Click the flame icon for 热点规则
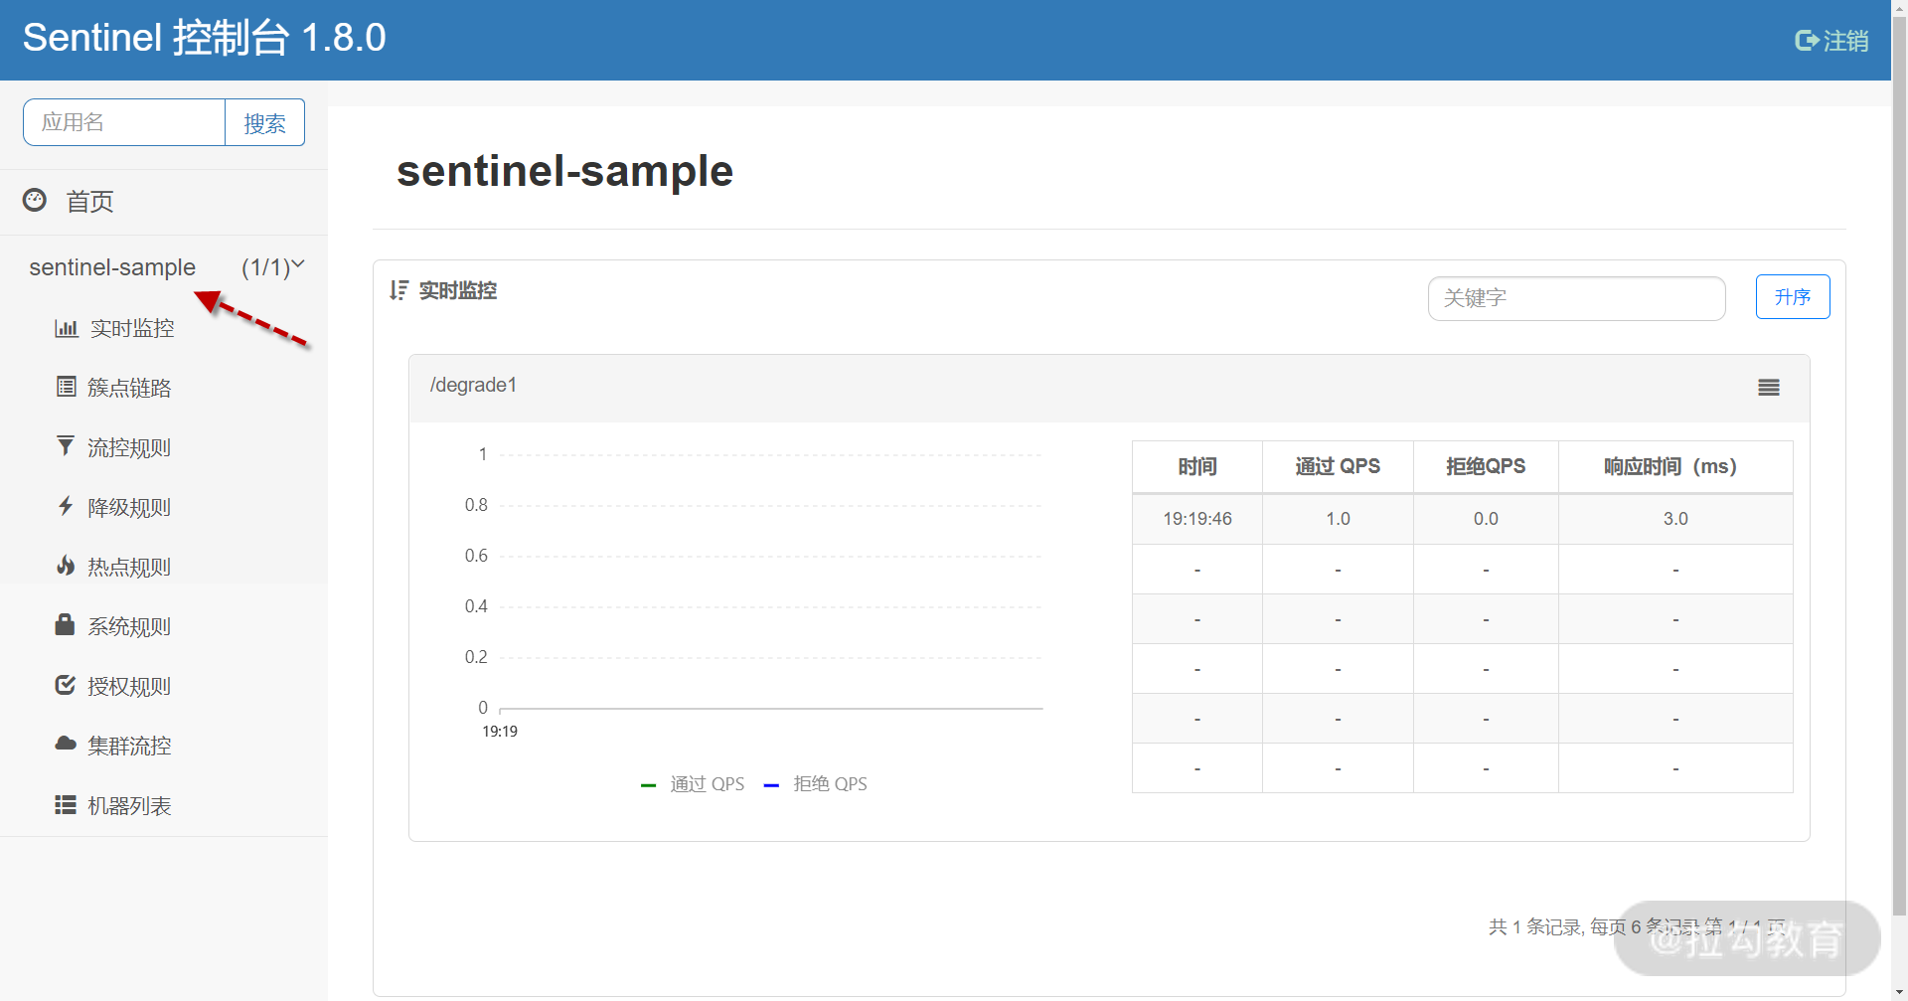 (66, 567)
